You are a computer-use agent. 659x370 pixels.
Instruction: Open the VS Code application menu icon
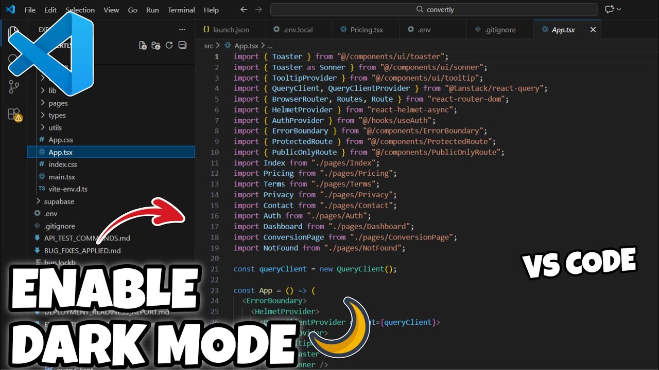(10, 10)
